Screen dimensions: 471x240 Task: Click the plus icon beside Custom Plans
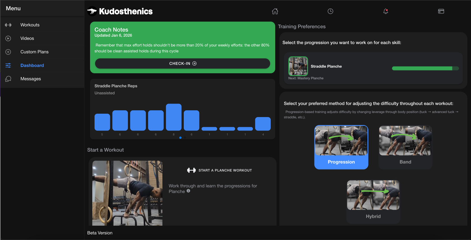pos(8,52)
